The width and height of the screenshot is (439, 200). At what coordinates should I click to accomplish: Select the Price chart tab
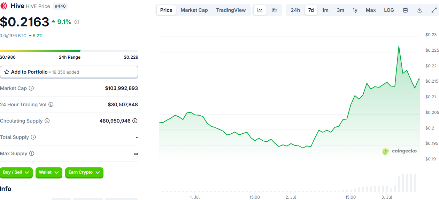166,10
